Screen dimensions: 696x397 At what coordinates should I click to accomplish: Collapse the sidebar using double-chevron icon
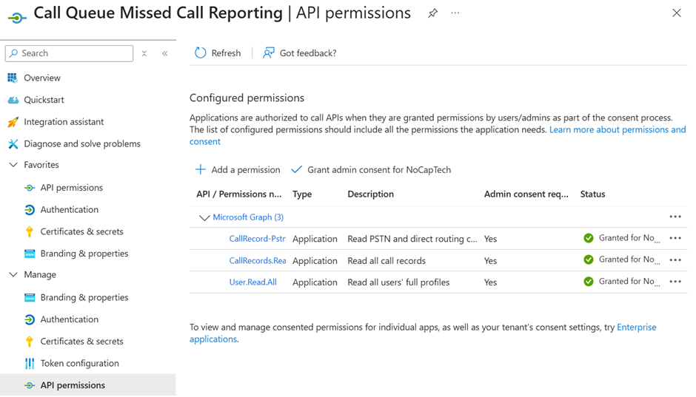pos(164,53)
